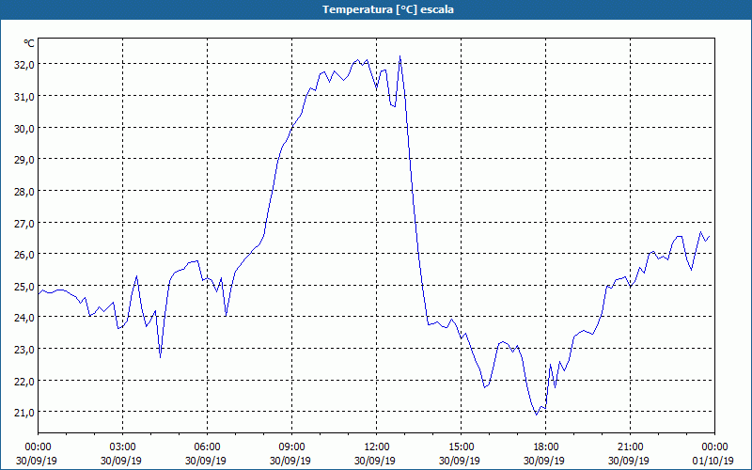Select the 28,0 temperature axis label
Viewport: 752px width, 470px height.
(x=24, y=192)
